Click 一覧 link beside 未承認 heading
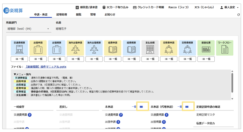 pos(134,107)
